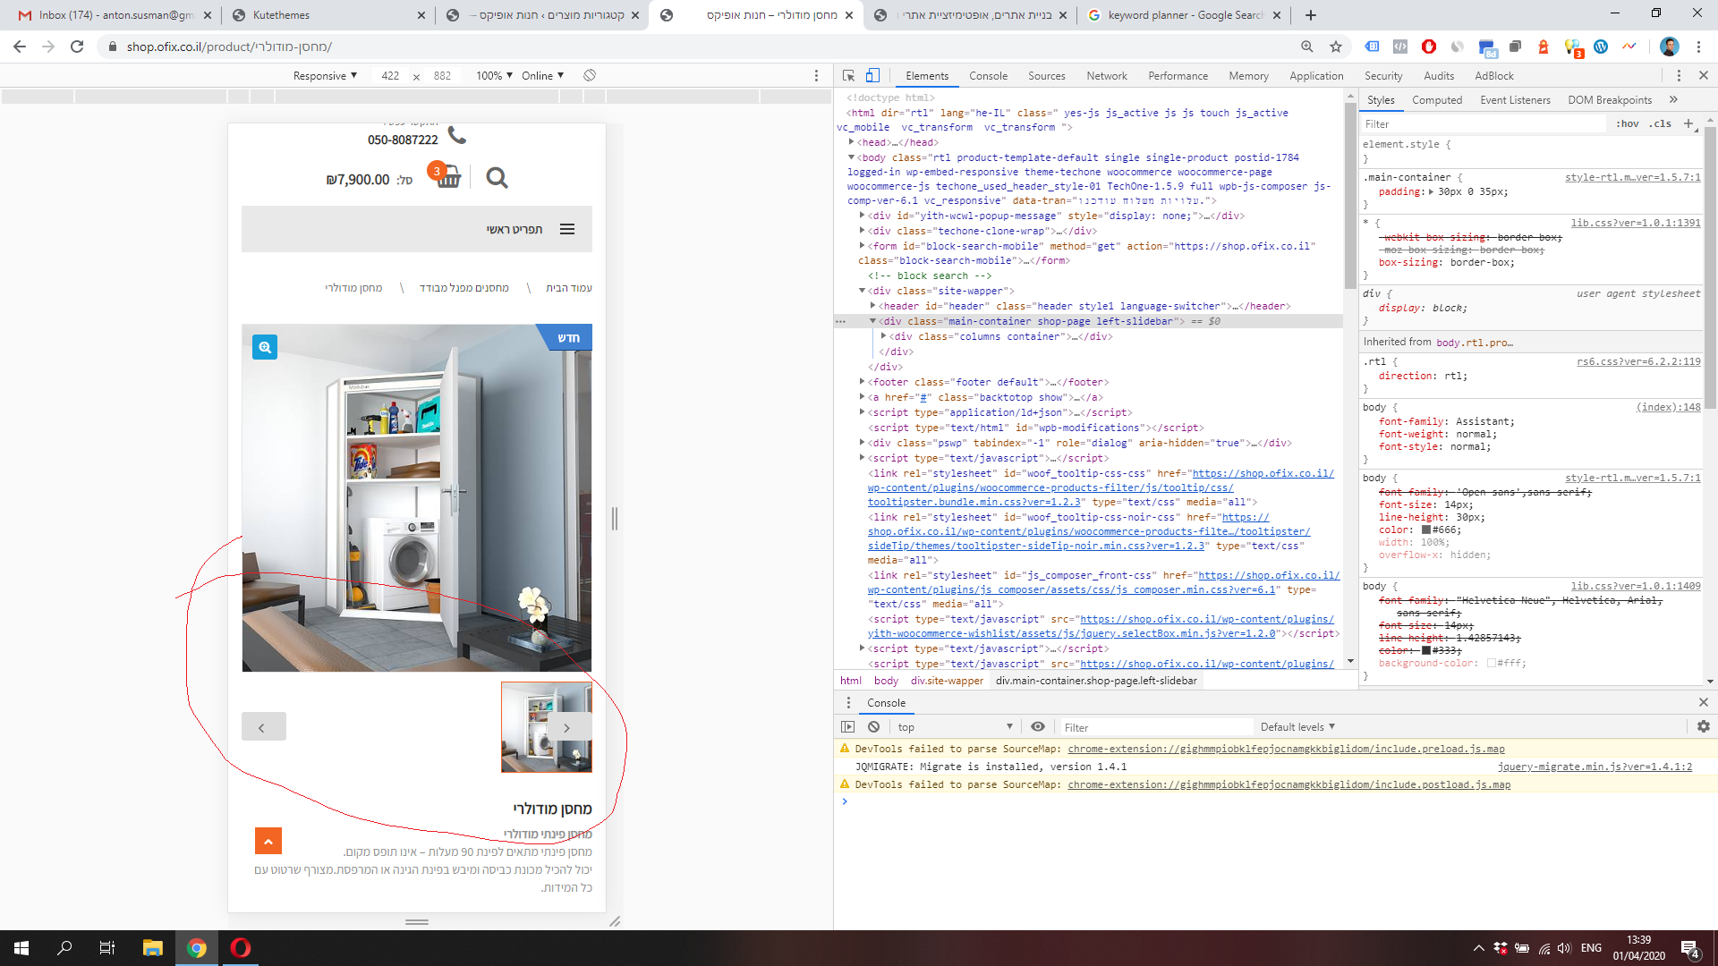Switch to the Network panel tab

pos(1107,76)
